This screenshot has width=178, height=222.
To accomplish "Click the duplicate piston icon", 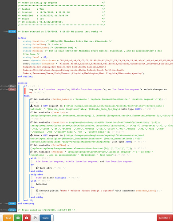I will (35, 218).
